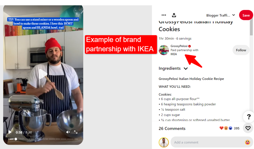Unmute the video sound

coord(68,132)
